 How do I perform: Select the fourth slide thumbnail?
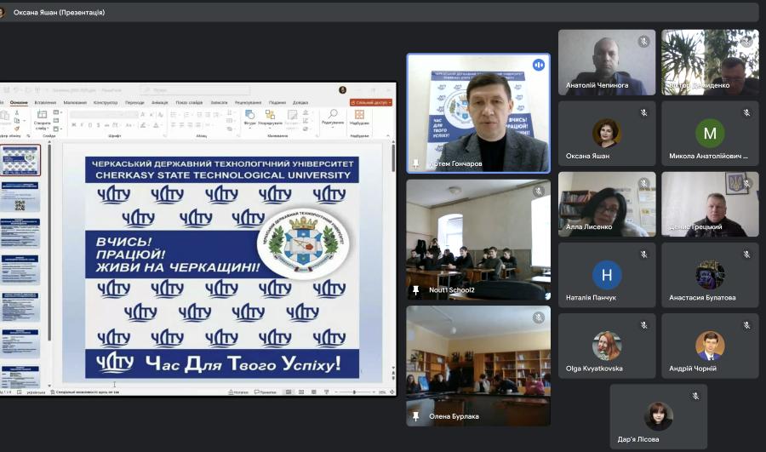[20, 270]
